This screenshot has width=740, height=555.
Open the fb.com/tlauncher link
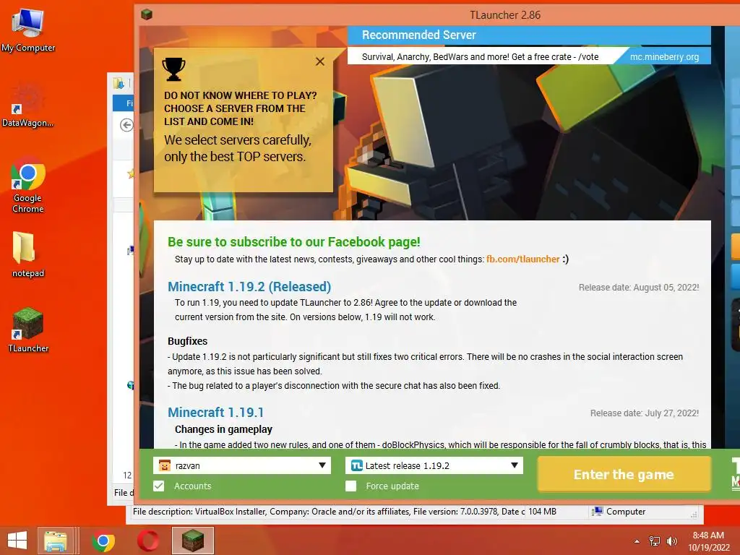point(523,259)
